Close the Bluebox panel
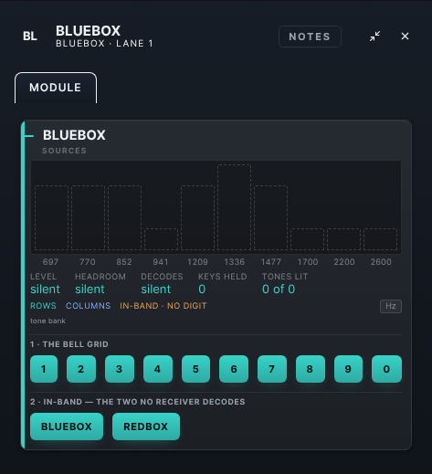Viewport: 432px width, 474px height. pyautogui.click(x=405, y=37)
